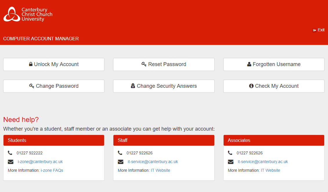The height and width of the screenshot is (192, 328).
Task: Click the key icon beside Change Password
Action: point(32,86)
